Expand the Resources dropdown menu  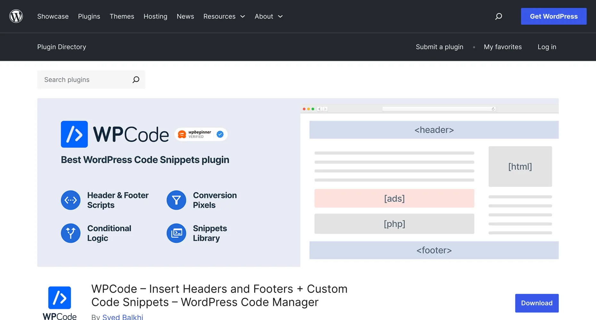tap(224, 16)
